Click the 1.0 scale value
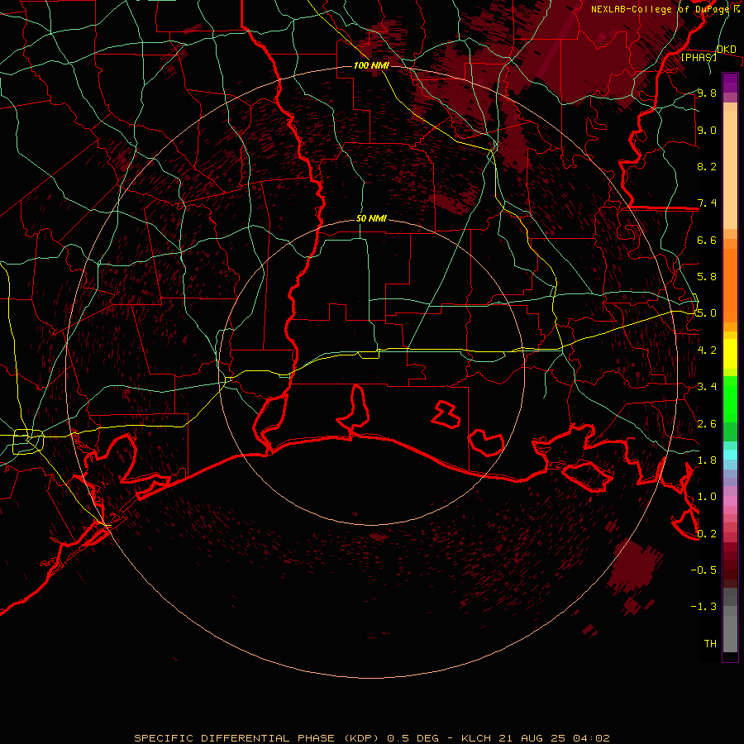 pos(707,497)
